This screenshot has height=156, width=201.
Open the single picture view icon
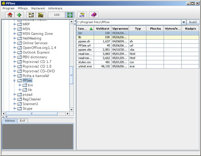pos(41,15)
